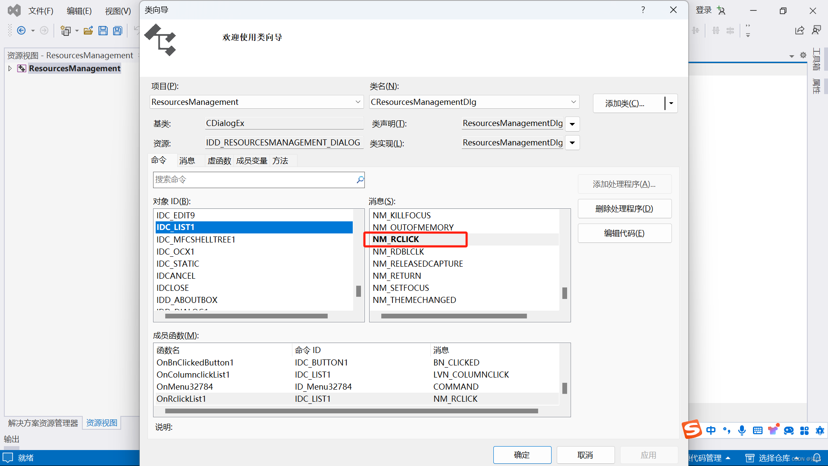The image size is (828, 466).
Task: Click the feedback person icon
Action: coord(816,30)
